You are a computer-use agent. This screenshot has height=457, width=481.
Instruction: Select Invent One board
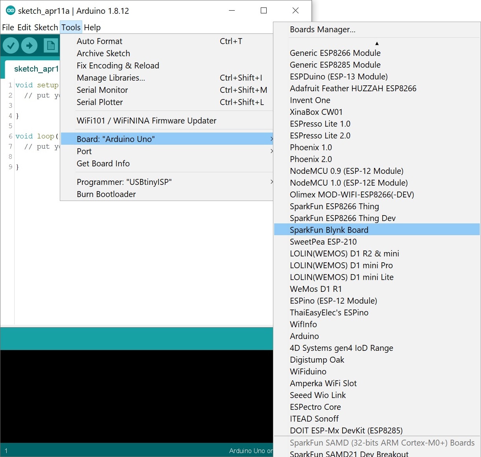(x=377, y=100)
